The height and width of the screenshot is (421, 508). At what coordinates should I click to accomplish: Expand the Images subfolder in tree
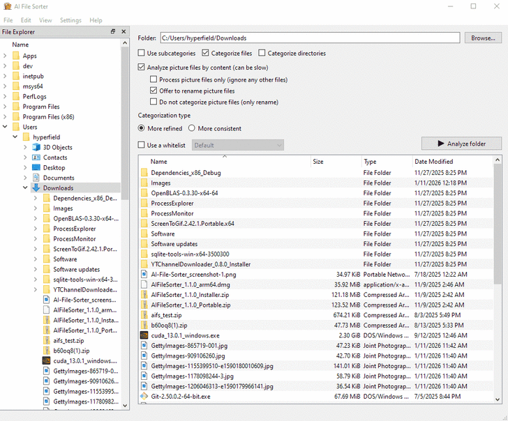point(36,208)
